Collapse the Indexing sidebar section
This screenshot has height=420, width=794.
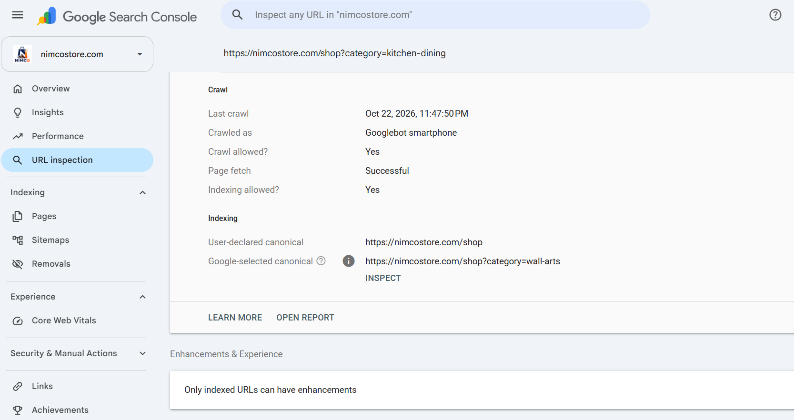pyautogui.click(x=142, y=192)
